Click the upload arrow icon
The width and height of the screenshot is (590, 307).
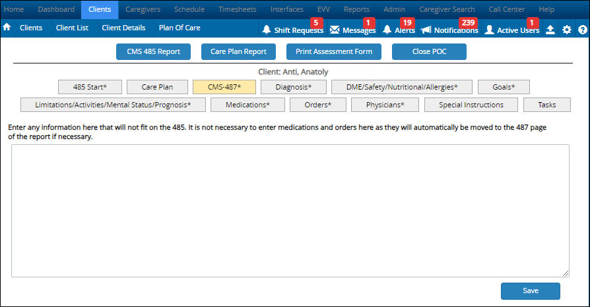(550, 30)
